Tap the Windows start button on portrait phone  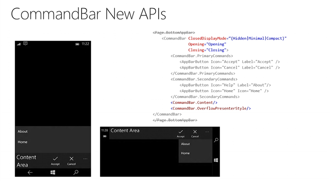[x=53, y=173]
